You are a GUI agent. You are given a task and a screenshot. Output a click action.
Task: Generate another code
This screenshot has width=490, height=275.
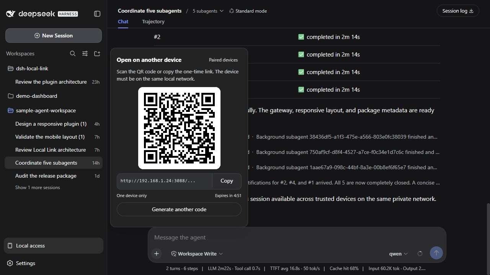(x=179, y=209)
